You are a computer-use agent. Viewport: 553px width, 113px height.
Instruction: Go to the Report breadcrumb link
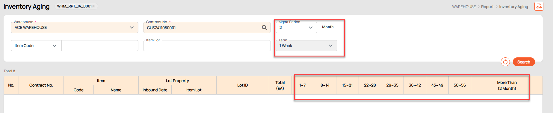(487, 7)
